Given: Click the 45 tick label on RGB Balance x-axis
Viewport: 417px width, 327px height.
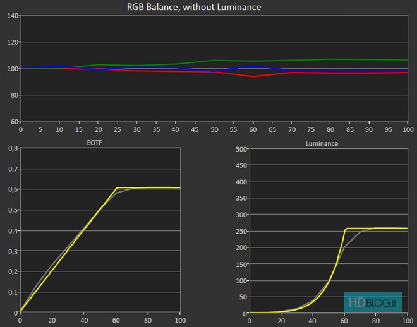Looking at the screenshot, I should click(195, 129).
